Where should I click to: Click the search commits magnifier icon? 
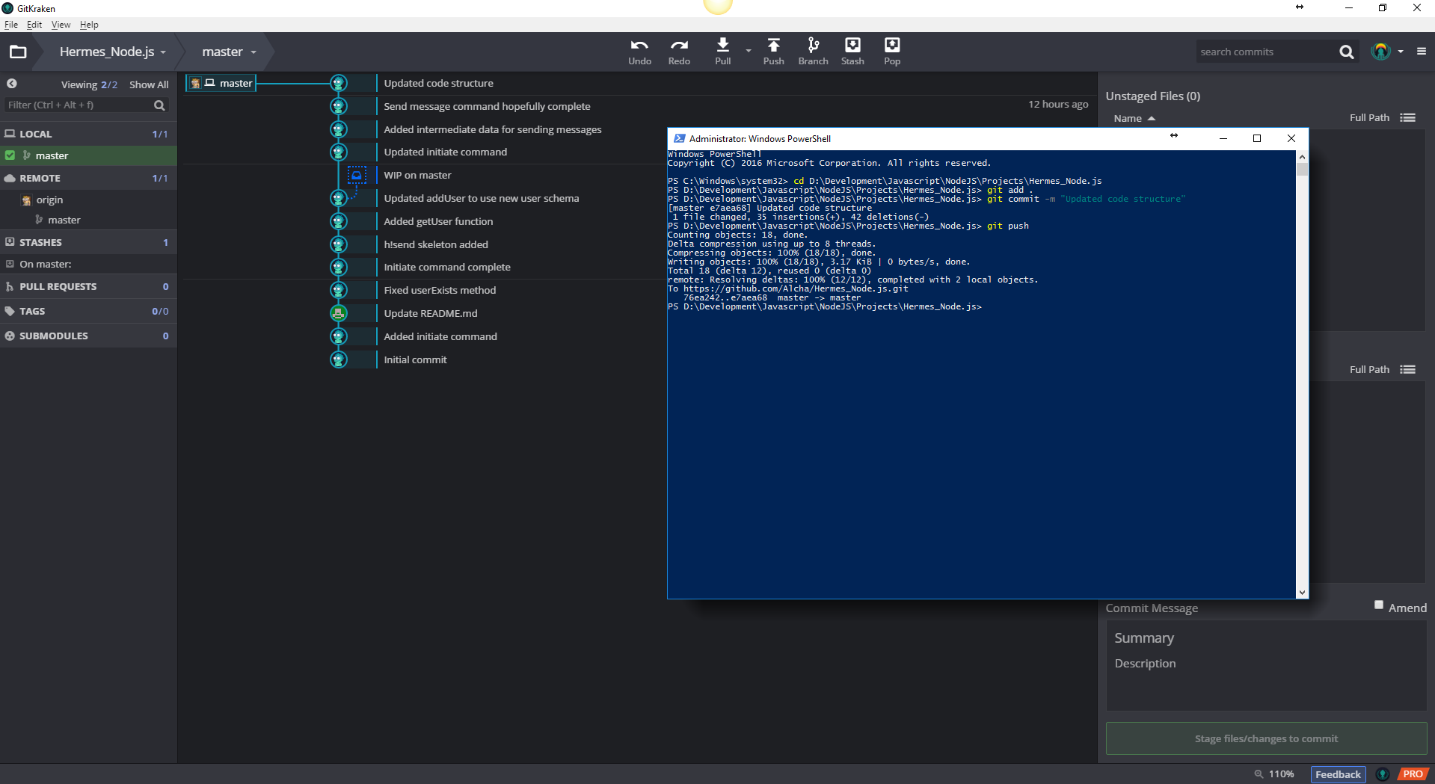pos(1346,52)
